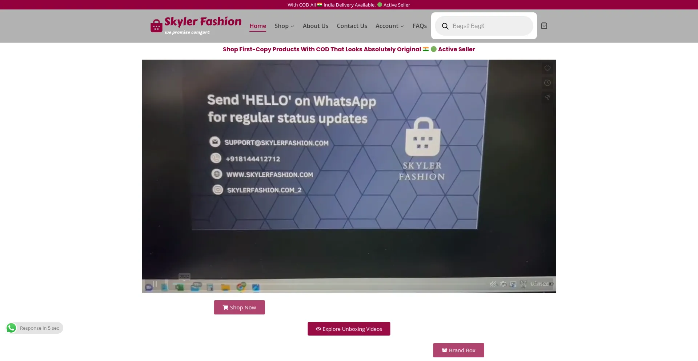698x361 pixels.
Task: Toggle picture-in-picture on the video
Action: [x=513, y=284]
